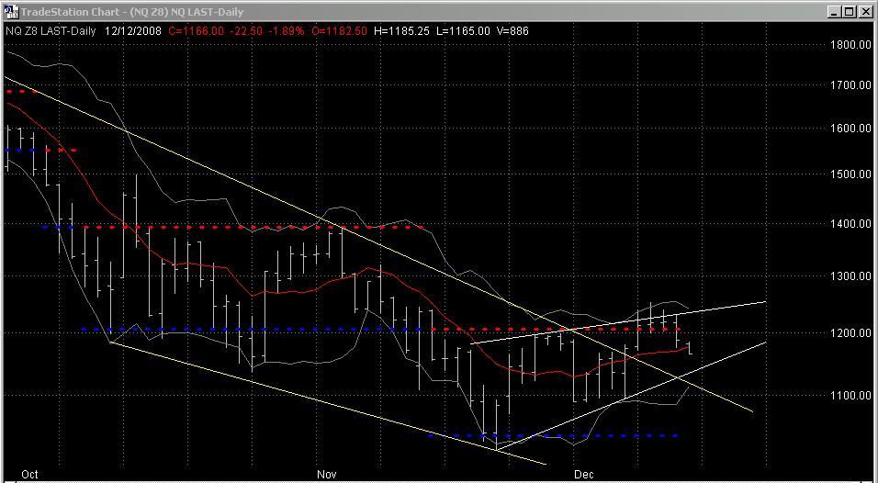Click the 1800.00 price axis label
This screenshot has width=878, height=483.
point(851,45)
